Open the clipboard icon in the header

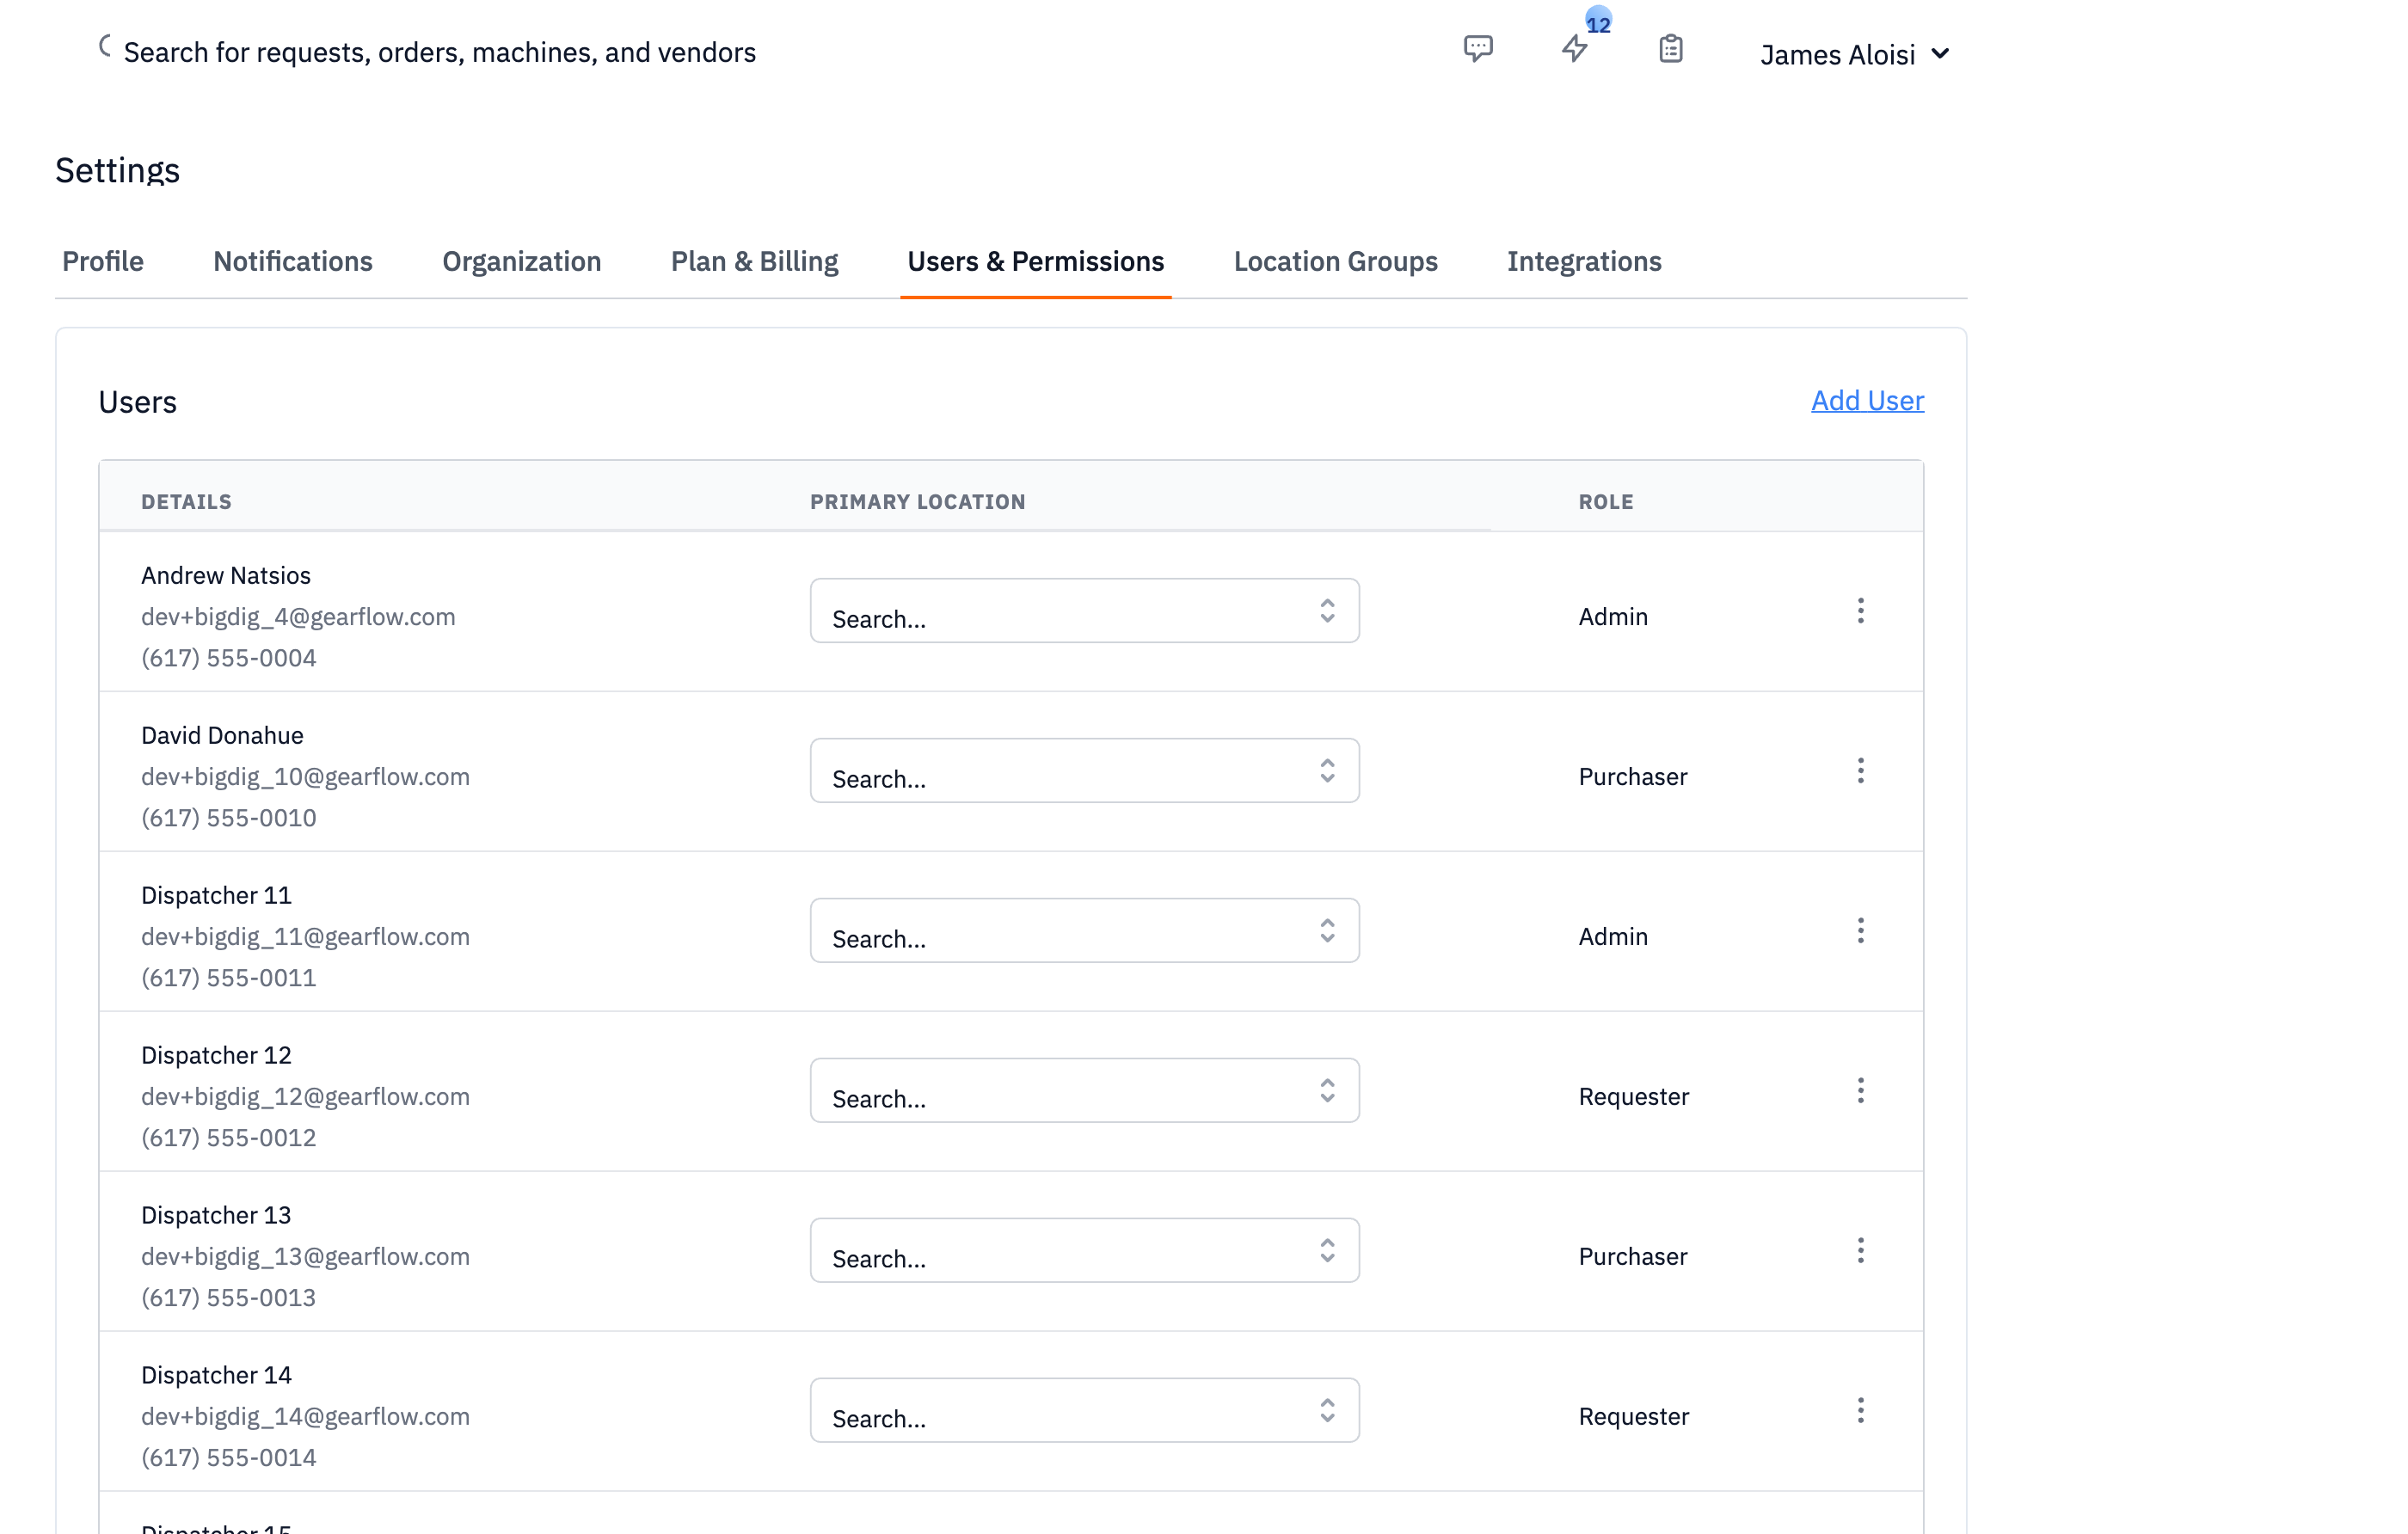(1671, 48)
